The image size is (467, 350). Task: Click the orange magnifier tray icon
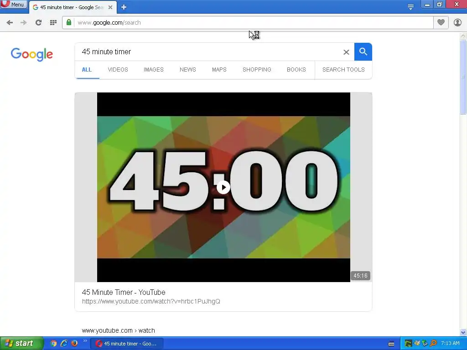[x=434, y=344]
